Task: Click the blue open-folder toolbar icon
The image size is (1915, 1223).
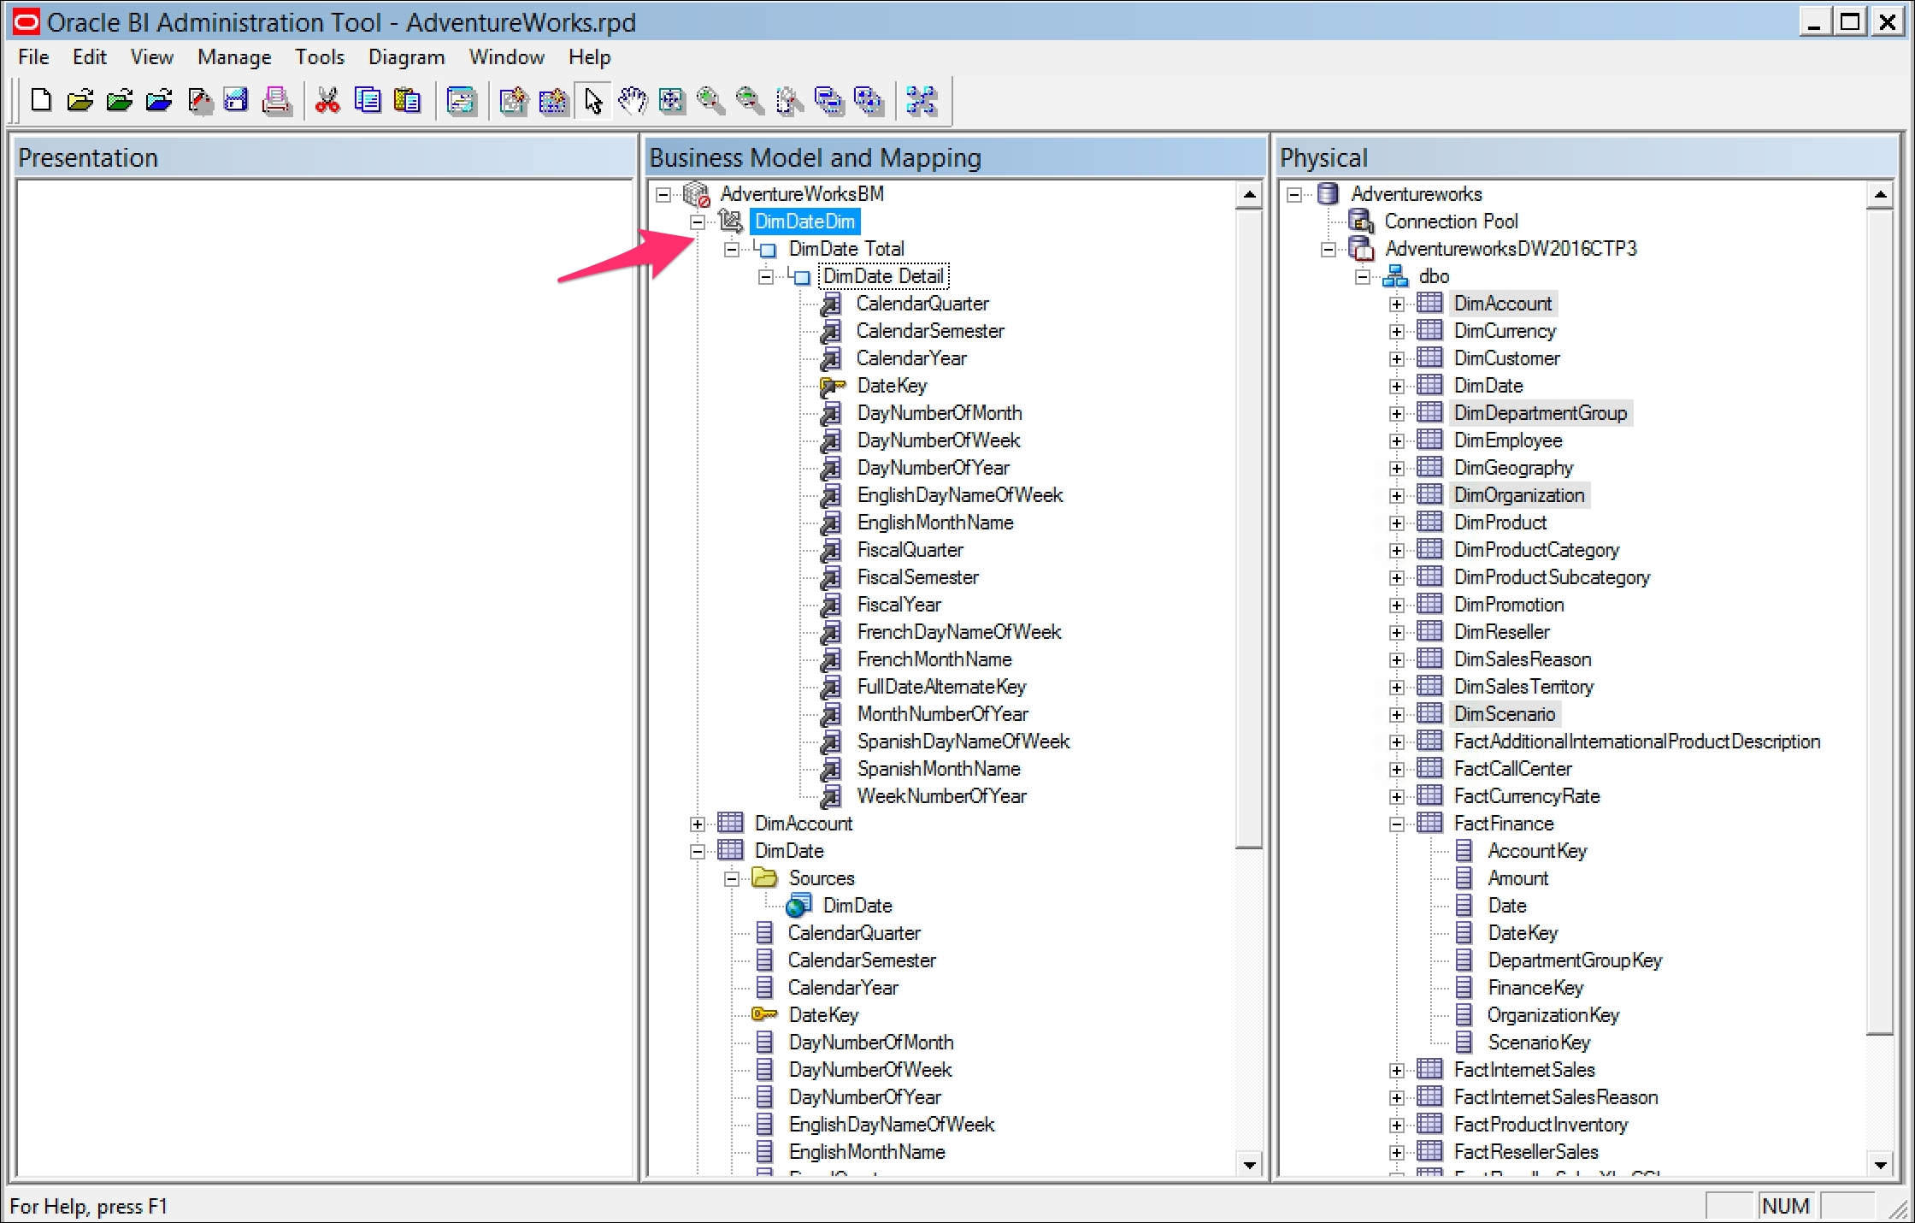Action: click(158, 101)
